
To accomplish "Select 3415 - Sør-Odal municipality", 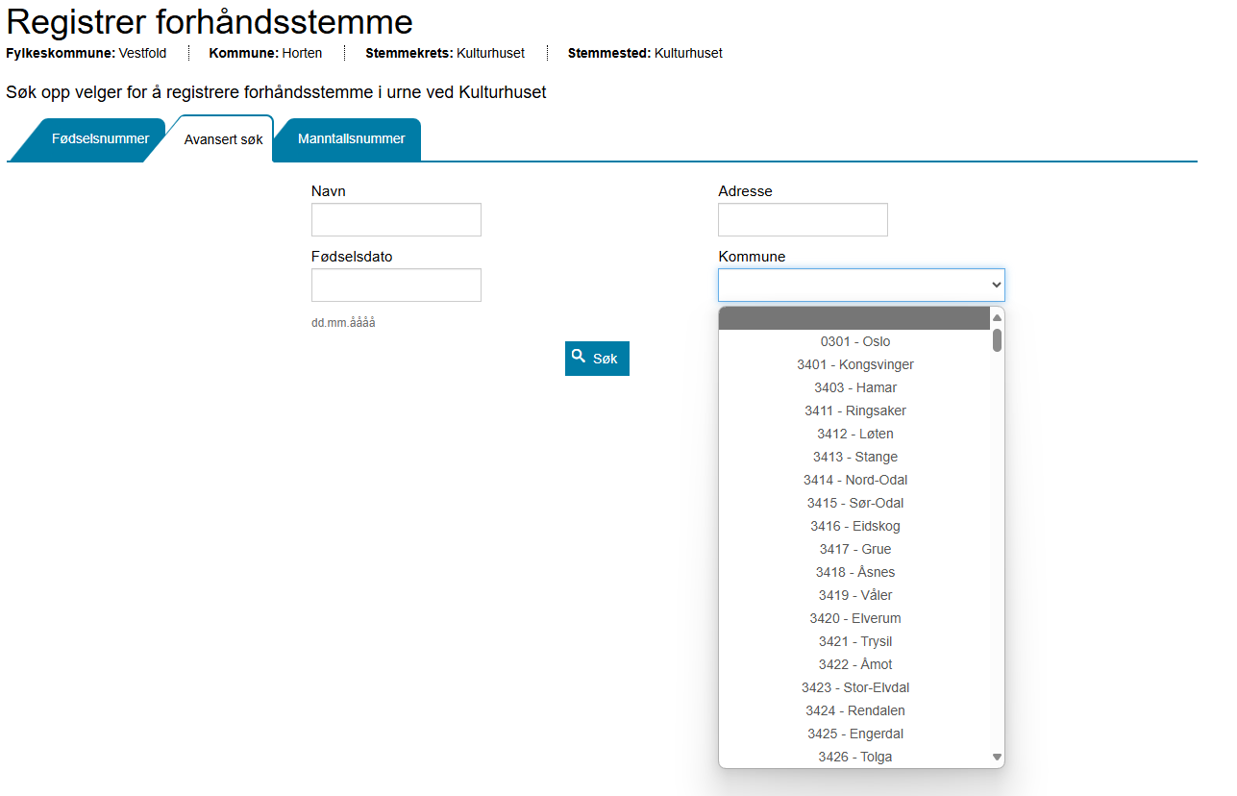I will (854, 503).
